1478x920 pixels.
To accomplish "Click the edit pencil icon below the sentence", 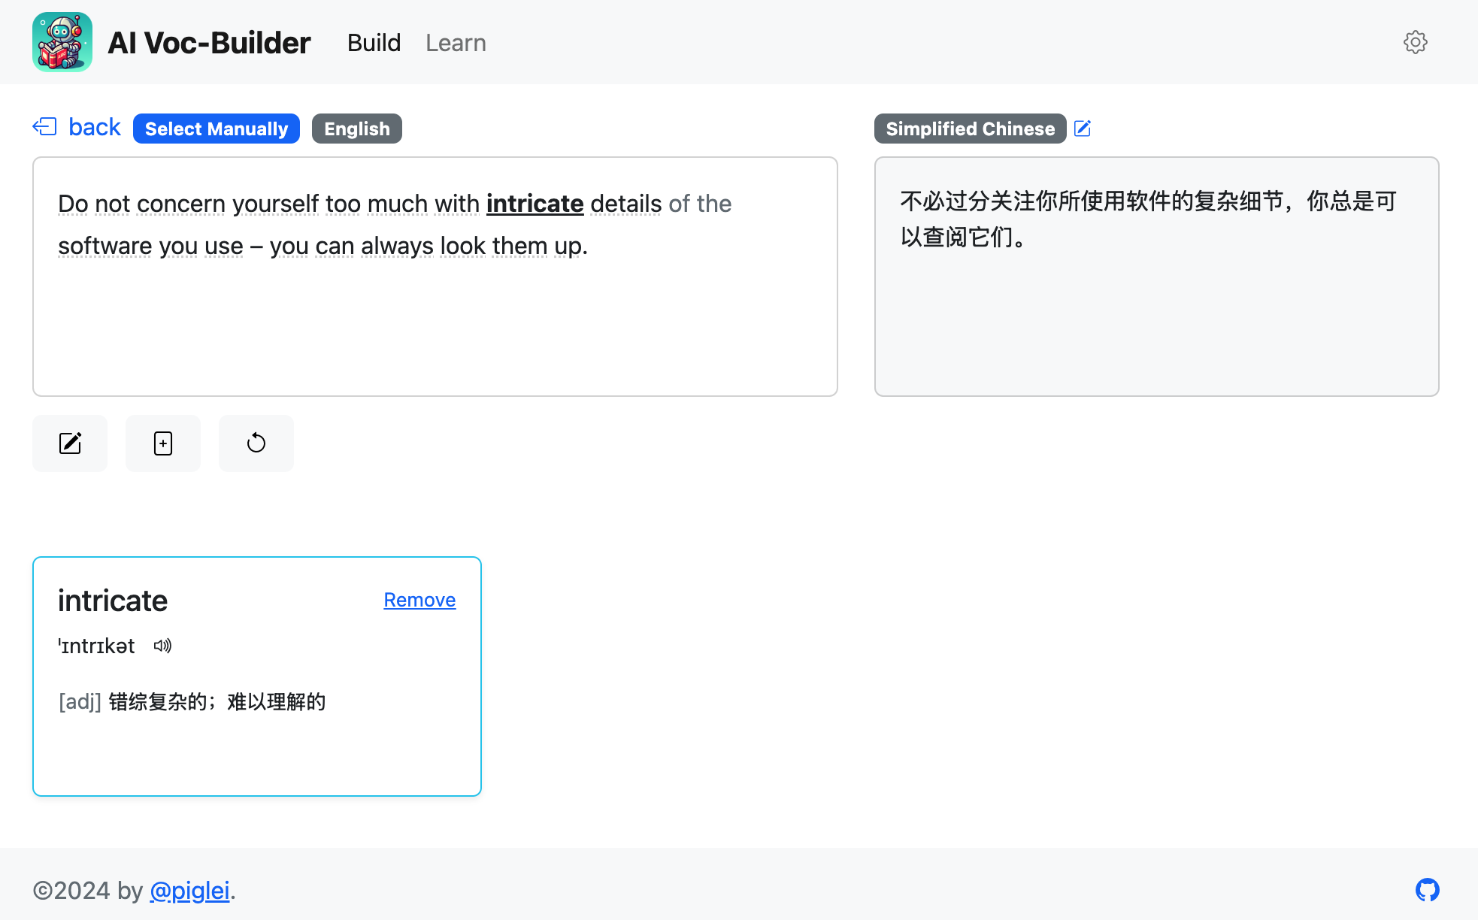I will [69, 443].
